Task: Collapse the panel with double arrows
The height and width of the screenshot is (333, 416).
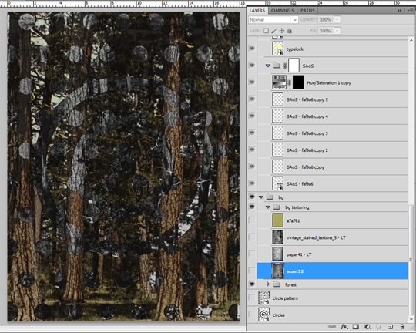Action: (x=400, y=10)
